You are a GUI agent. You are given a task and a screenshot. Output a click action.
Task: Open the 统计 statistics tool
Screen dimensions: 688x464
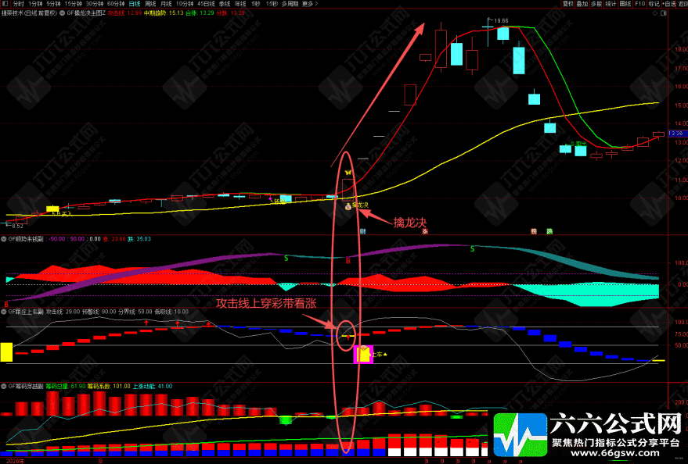(611, 3)
